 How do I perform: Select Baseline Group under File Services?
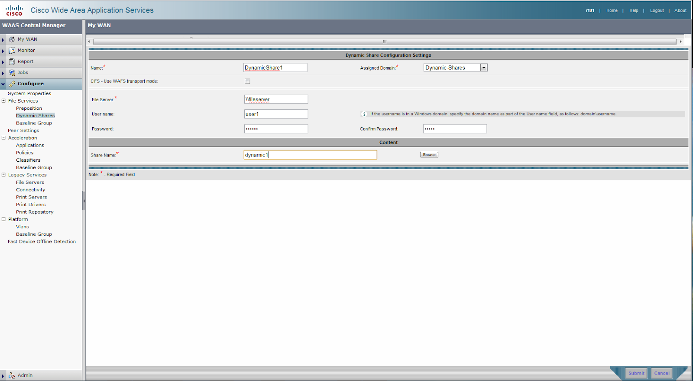pyautogui.click(x=34, y=123)
